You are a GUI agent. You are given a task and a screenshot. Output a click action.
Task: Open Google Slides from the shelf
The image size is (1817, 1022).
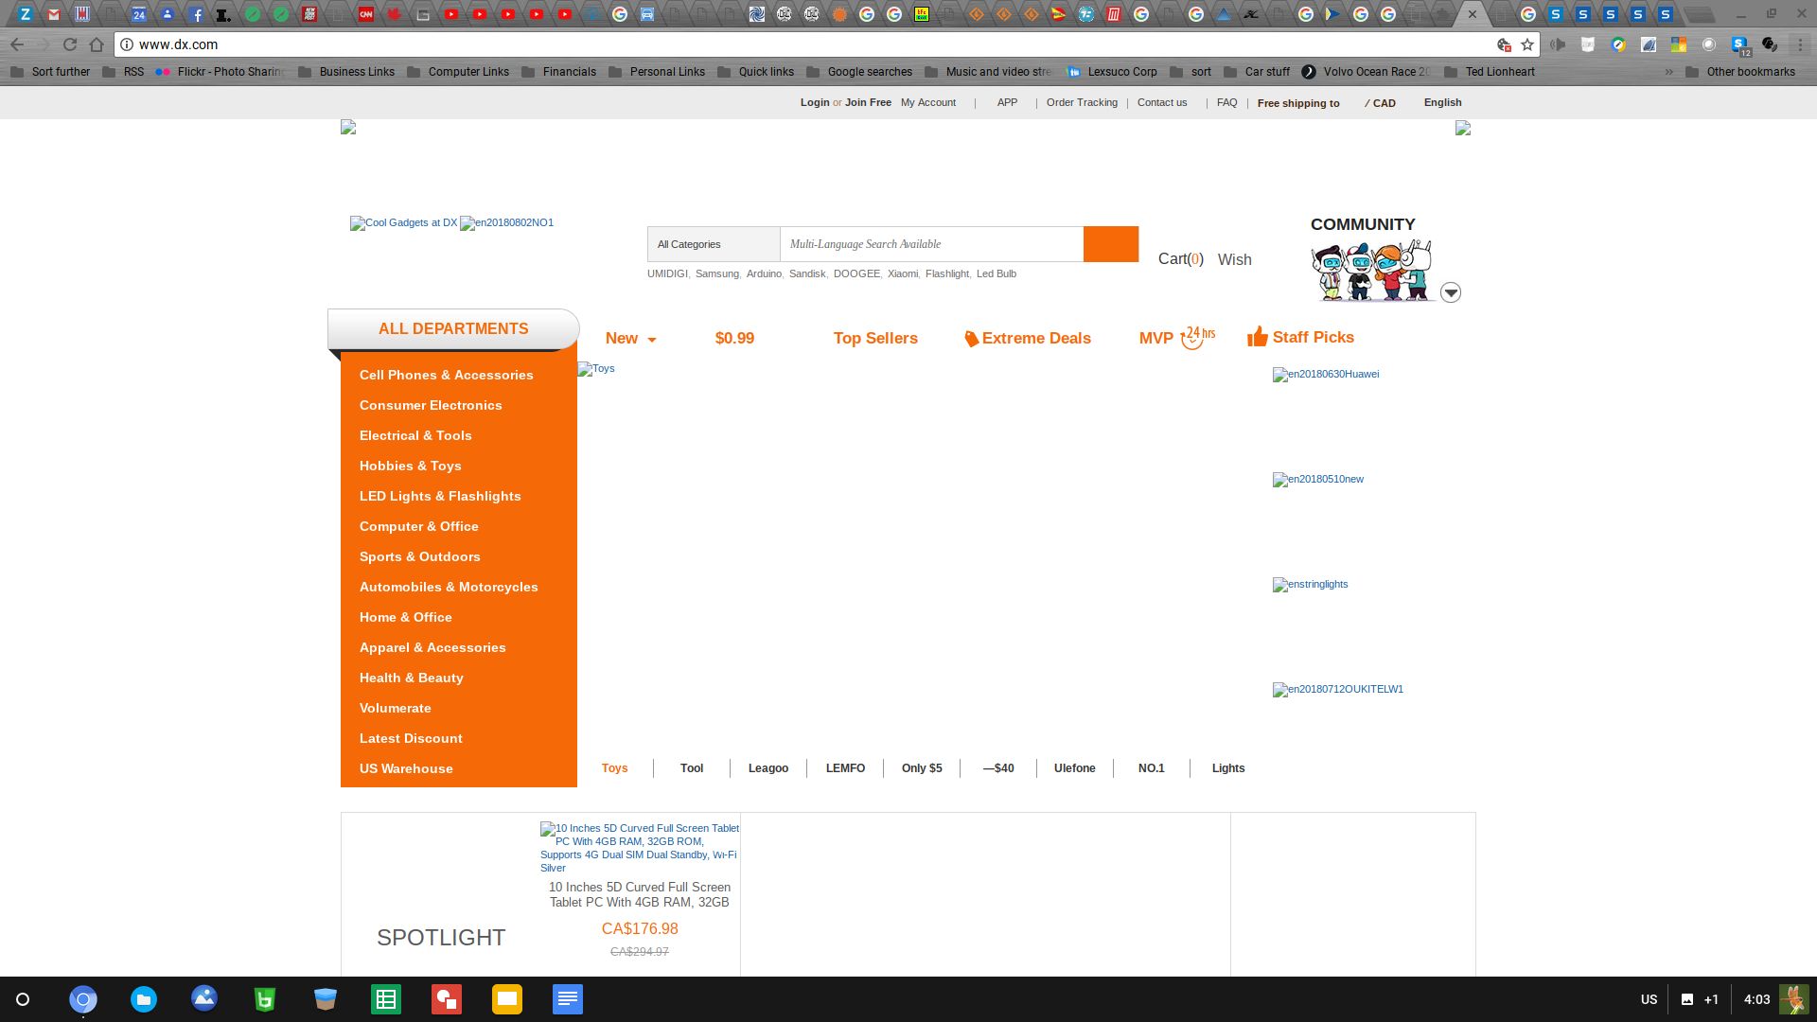click(507, 999)
